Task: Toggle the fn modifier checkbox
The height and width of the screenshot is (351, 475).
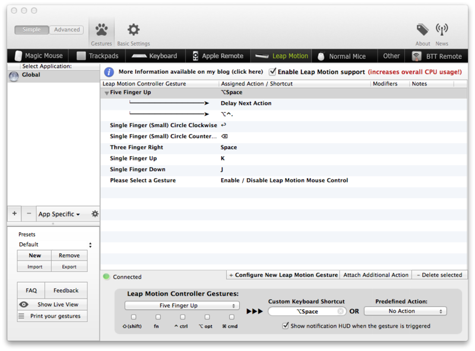Action: point(158,317)
